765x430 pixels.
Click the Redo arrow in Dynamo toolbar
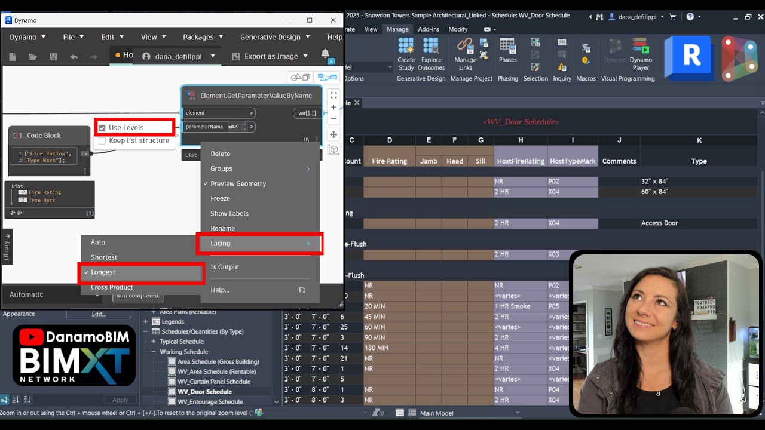pyautogui.click(x=94, y=57)
